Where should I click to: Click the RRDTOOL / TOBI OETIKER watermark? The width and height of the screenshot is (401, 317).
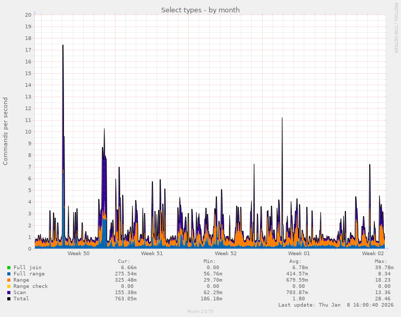396,28
